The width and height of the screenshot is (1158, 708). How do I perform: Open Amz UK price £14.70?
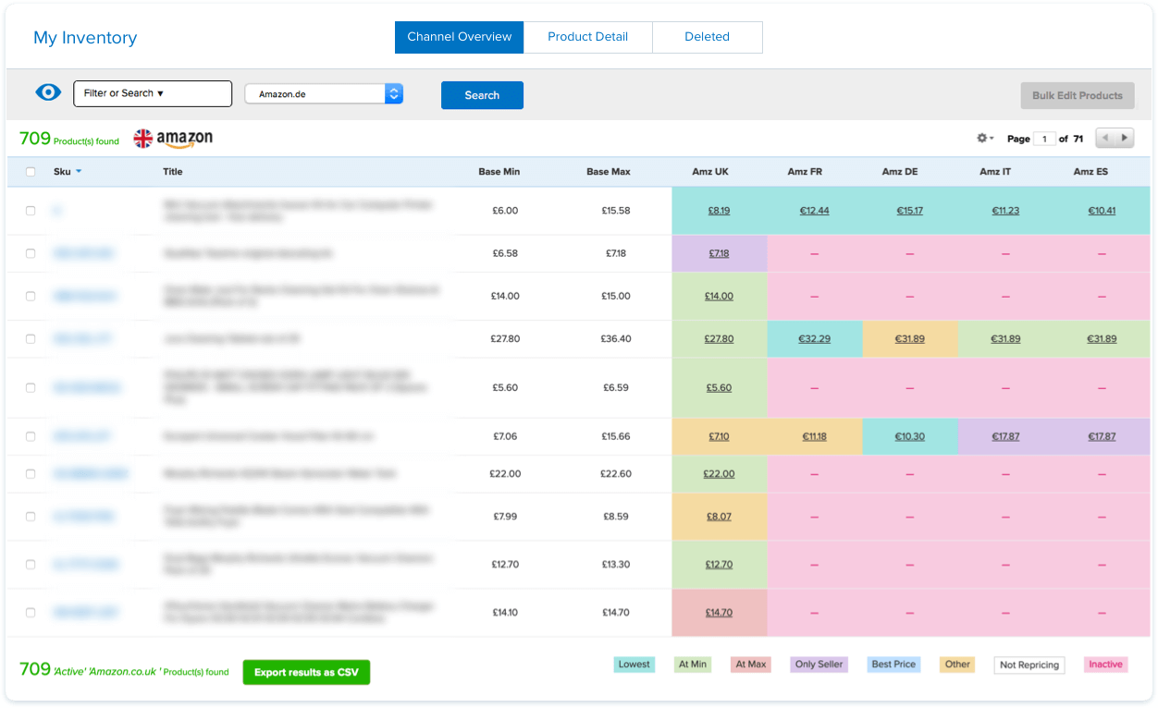pos(719,613)
